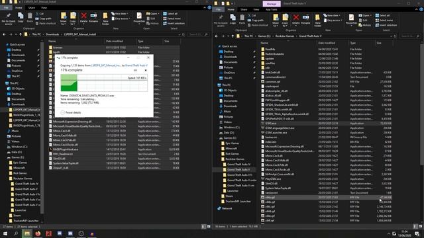
Task: Select Network in right navigation pane
Action: tap(227, 209)
